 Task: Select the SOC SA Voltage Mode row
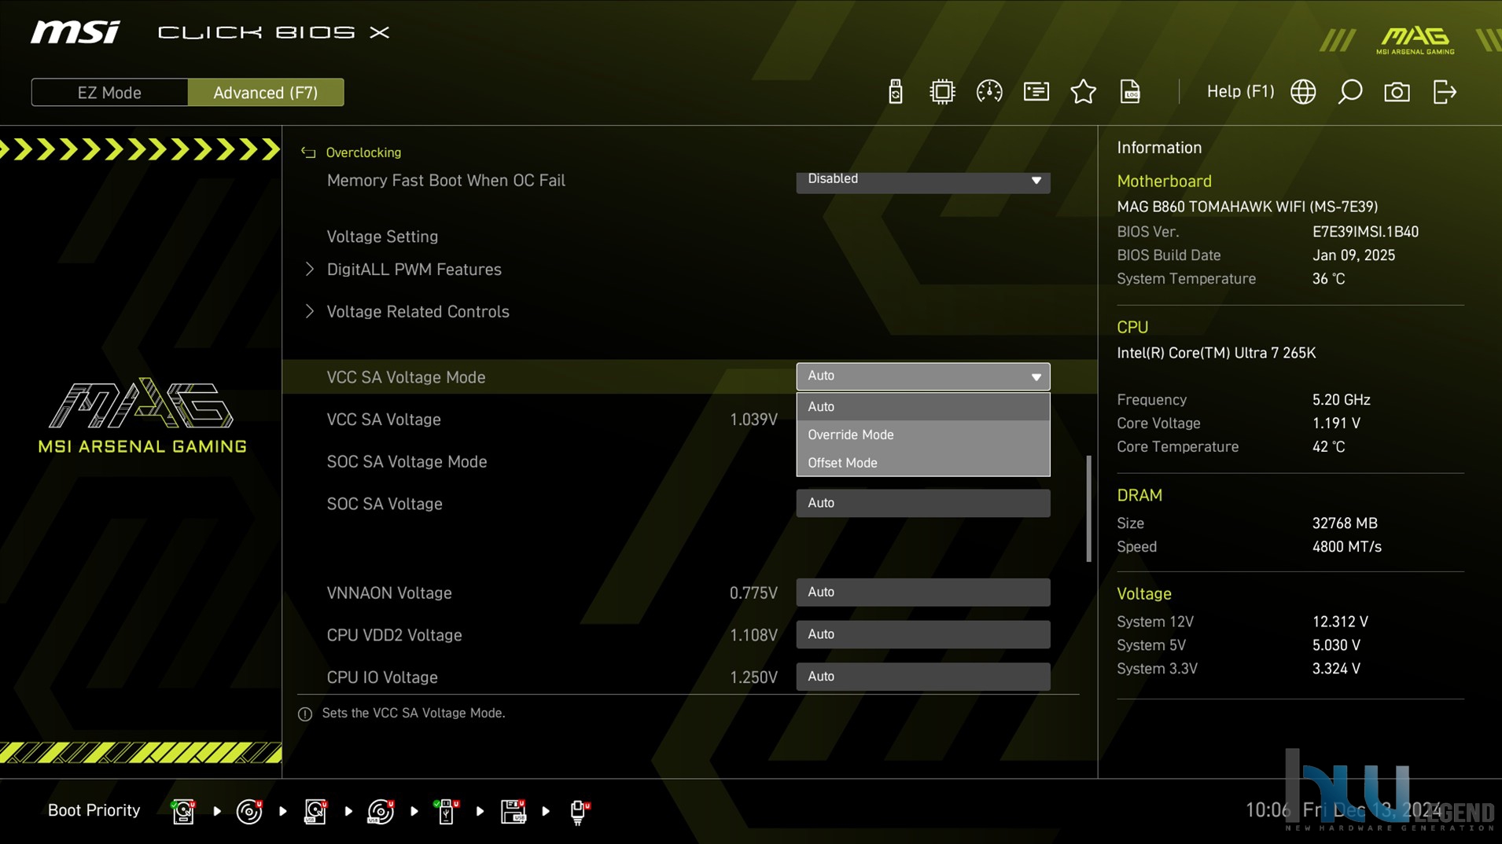(x=407, y=462)
